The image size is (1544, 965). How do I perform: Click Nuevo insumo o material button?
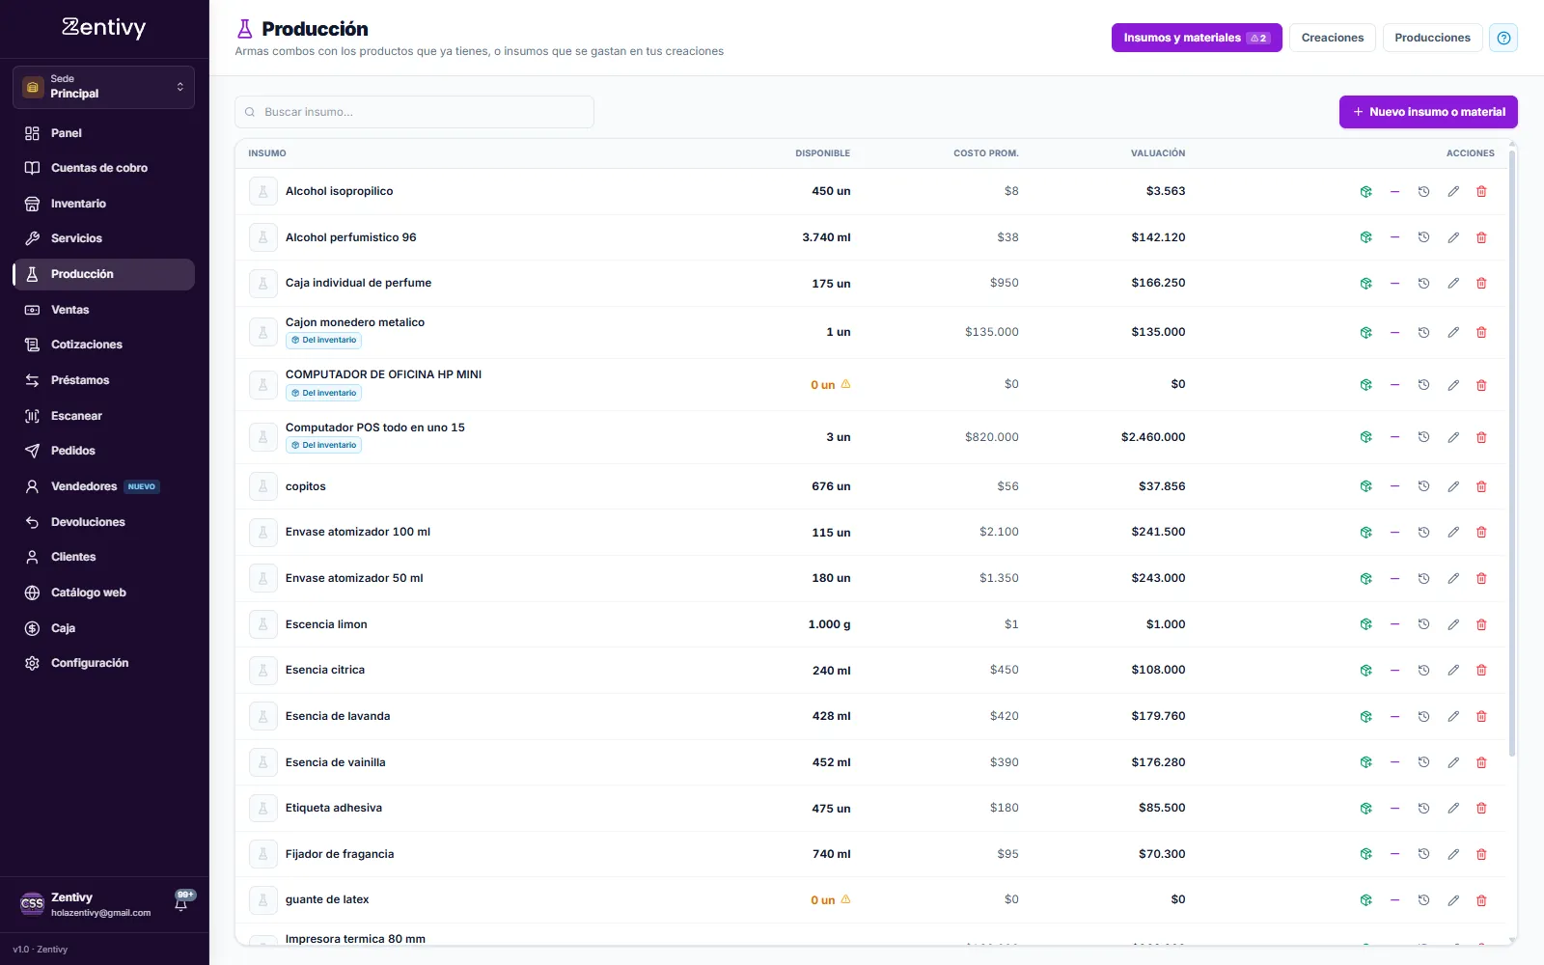(1428, 112)
